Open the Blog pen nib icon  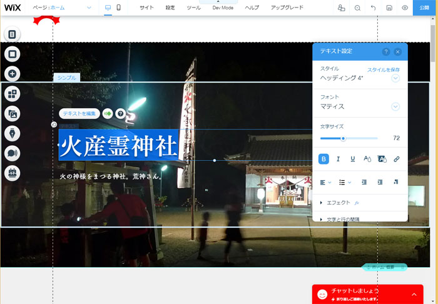tap(12, 133)
